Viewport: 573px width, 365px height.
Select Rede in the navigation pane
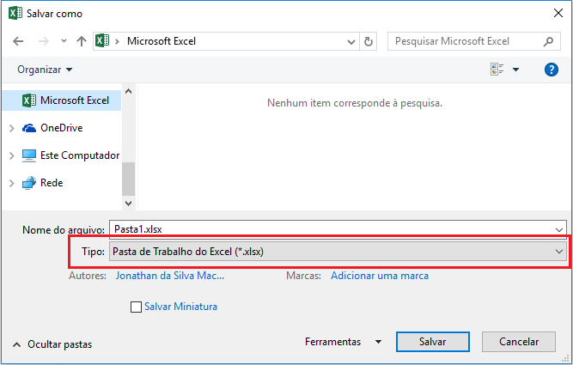[x=42, y=183]
